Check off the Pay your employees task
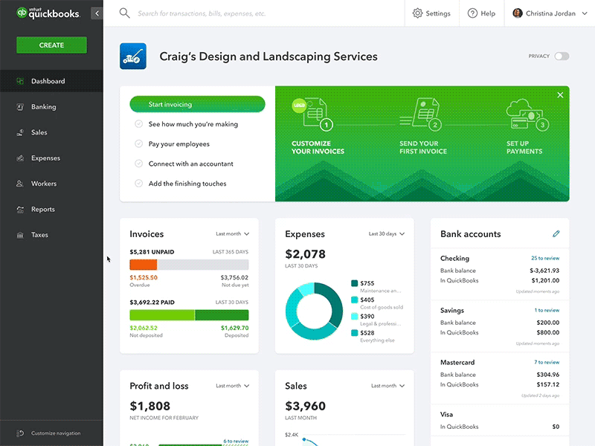 click(x=138, y=144)
